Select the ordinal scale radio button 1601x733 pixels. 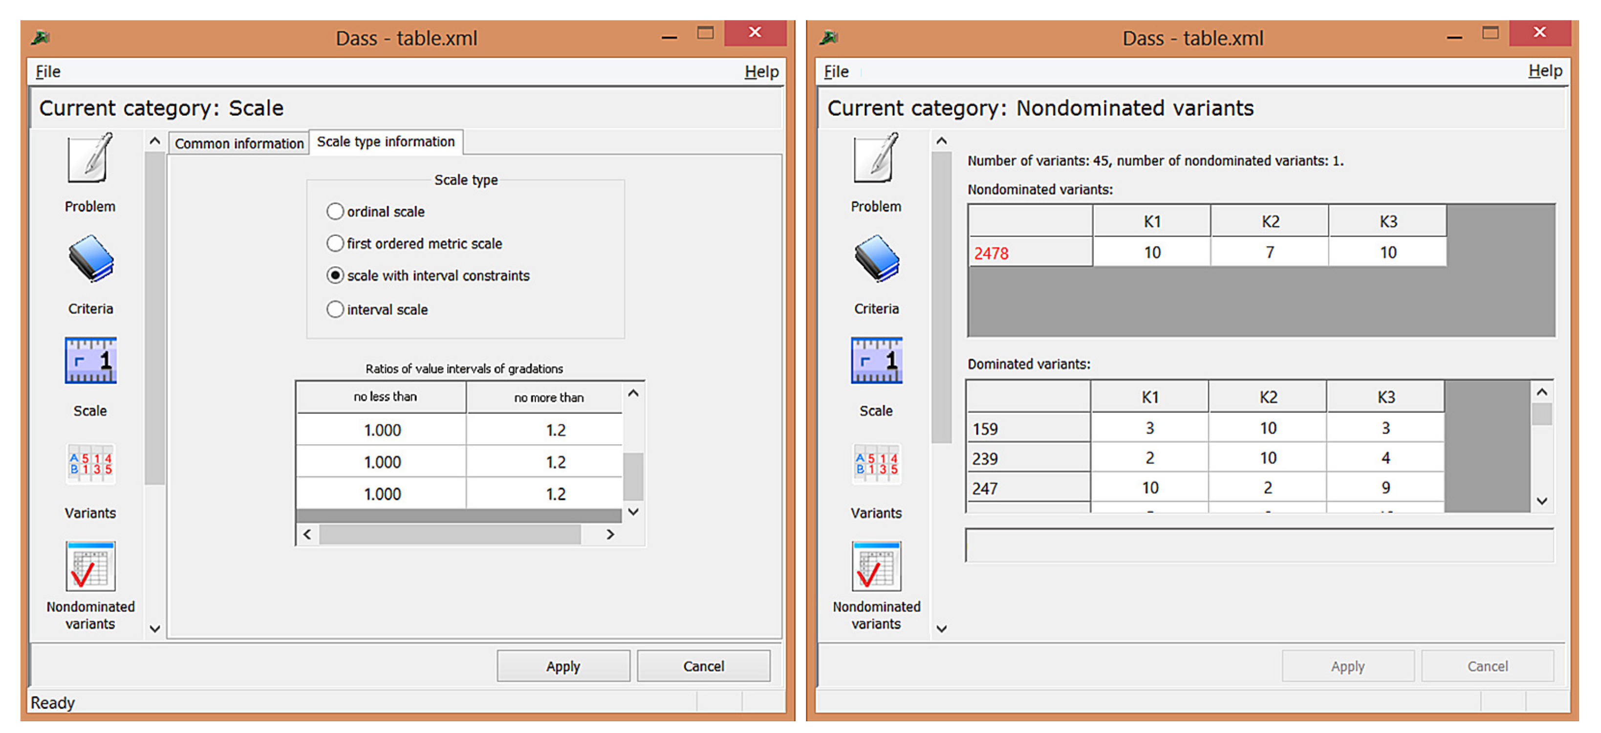coord(335,212)
